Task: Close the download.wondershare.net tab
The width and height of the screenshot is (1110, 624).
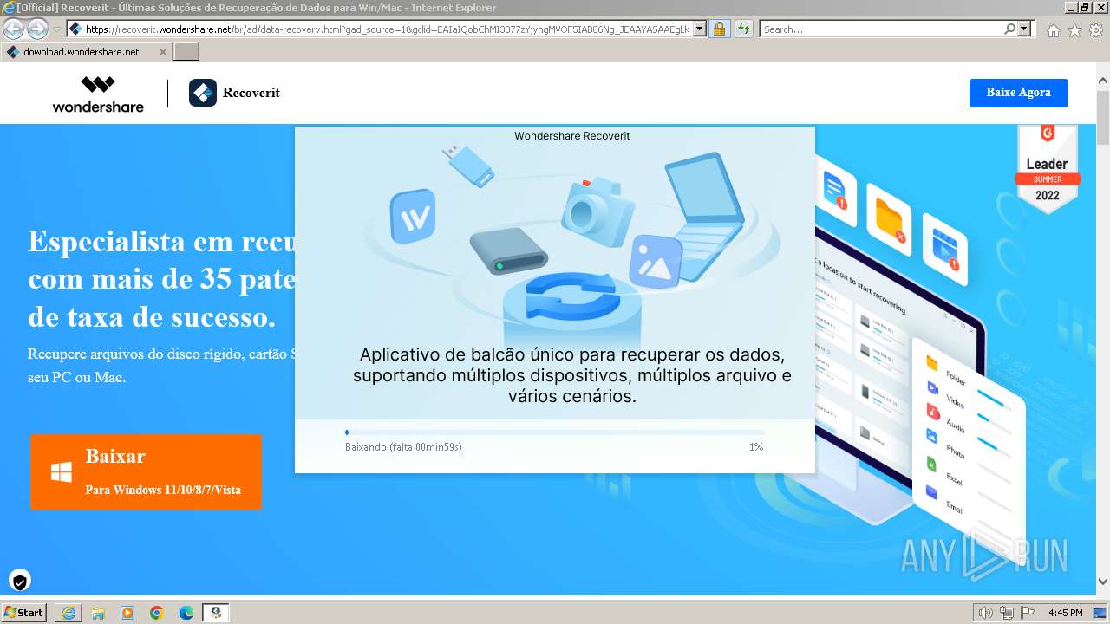Action: tap(162, 52)
